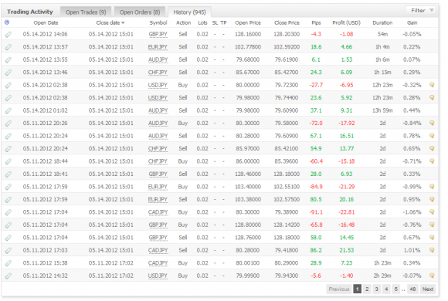The width and height of the screenshot is (448, 301).
Task: Open comment bubble on CHFJPY Sell 13.77 row
Action: pos(432,148)
